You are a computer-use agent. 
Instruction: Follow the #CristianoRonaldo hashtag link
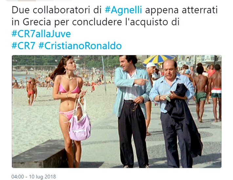(x=80, y=46)
